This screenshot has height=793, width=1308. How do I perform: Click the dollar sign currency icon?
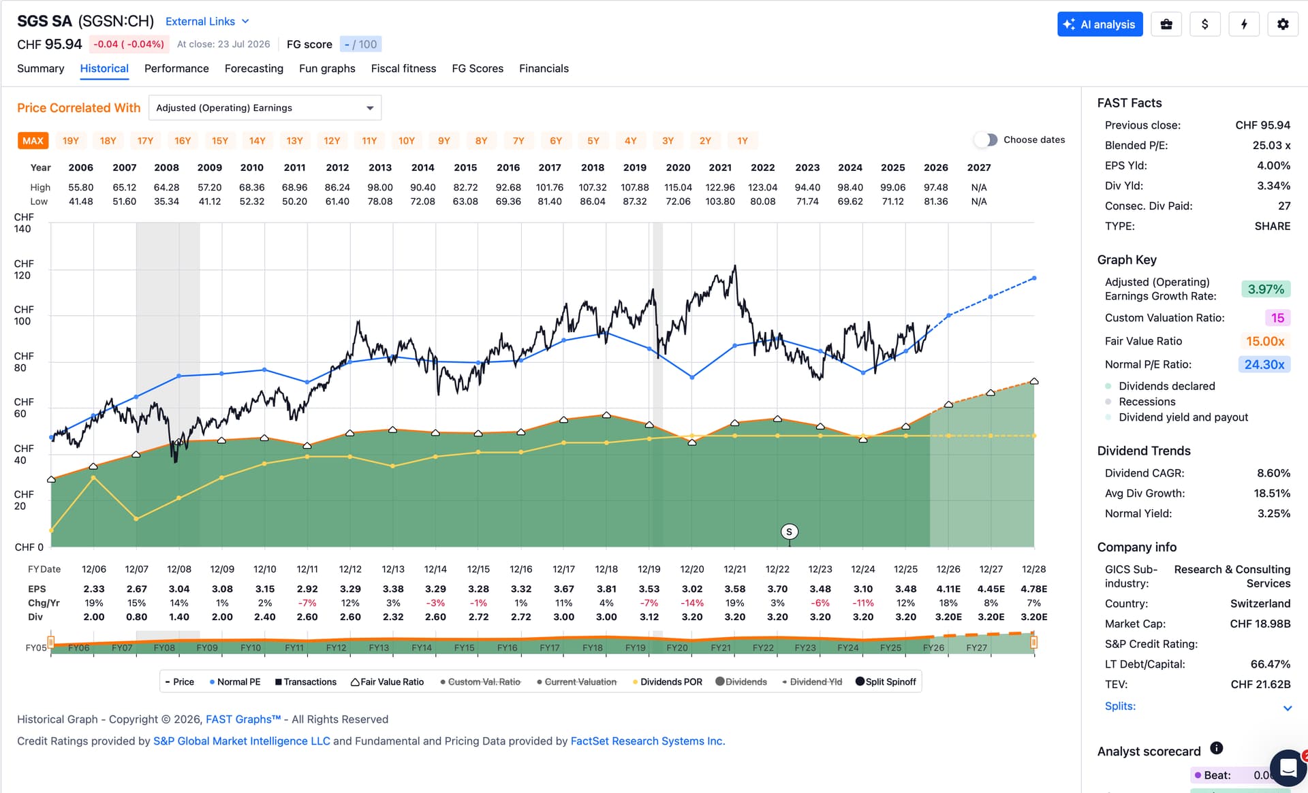click(x=1205, y=25)
